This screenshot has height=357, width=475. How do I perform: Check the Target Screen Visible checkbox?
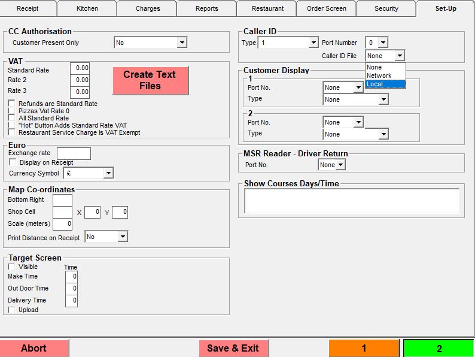[12, 267]
